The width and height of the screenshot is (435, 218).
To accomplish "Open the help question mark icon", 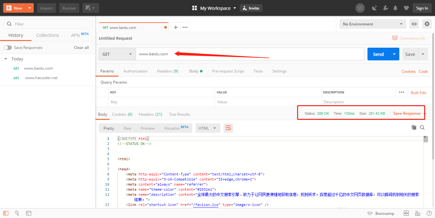I will [429, 213].
